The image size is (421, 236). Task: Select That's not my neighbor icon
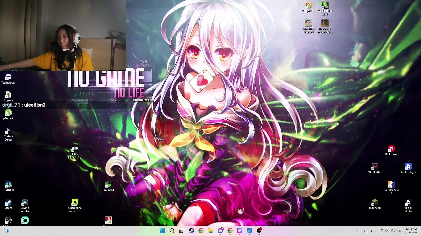tap(325, 27)
